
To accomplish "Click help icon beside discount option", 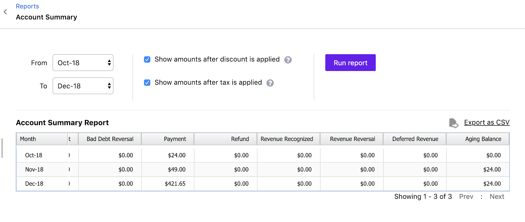I will coord(288,60).
